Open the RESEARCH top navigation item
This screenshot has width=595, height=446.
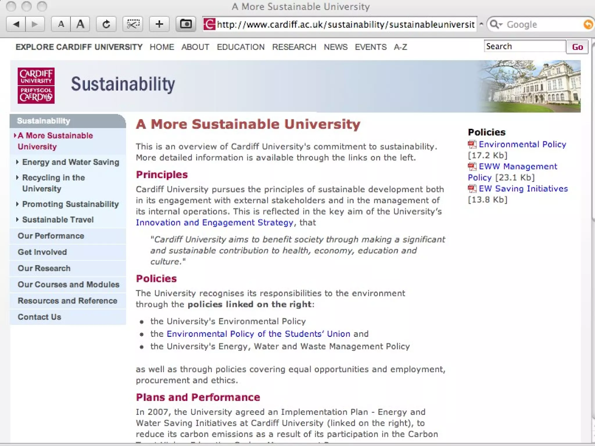(x=294, y=47)
